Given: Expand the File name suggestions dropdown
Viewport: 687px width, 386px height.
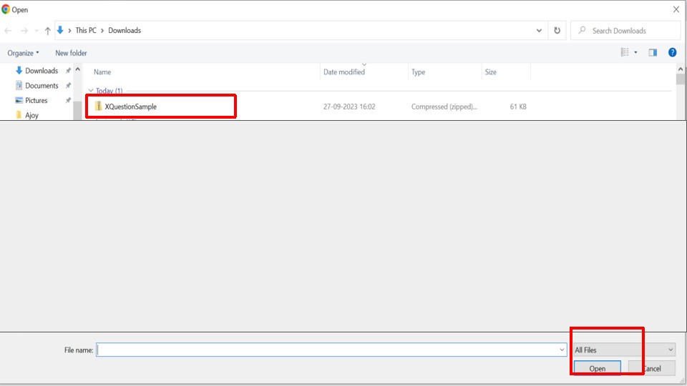Looking at the screenshot, I should (x=562, y=350).
